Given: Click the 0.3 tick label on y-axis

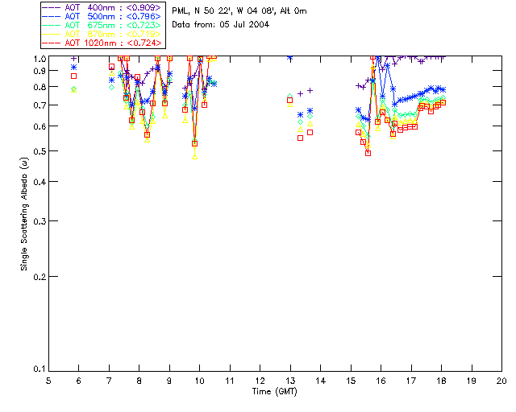Looking at the screenshot, I should tap(40, 220).
